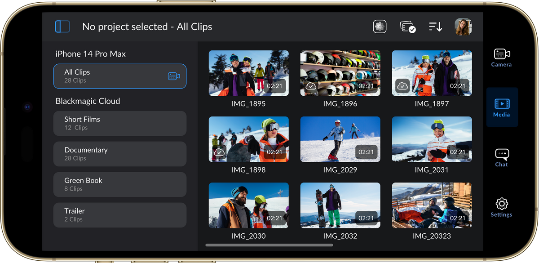This screenshot has width=539, height=263.
Task: Open the Chat tab
Action: click(502, 157)
